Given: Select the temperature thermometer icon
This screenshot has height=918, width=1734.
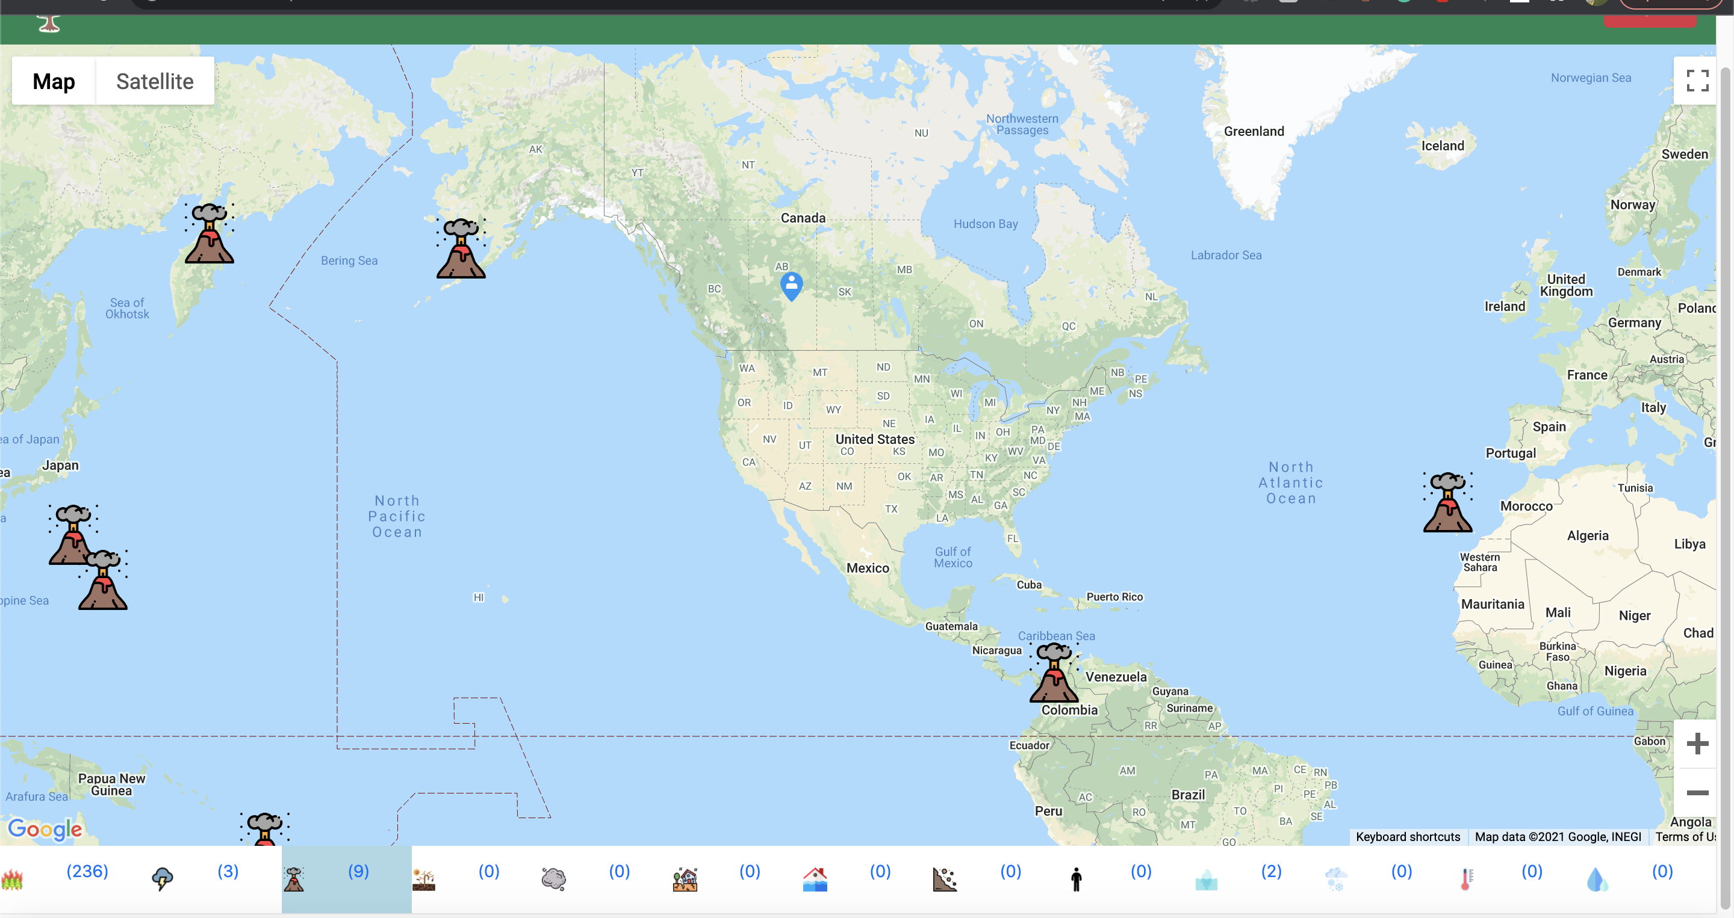Looking at the screenshot, I should (x=1467, y=879).
